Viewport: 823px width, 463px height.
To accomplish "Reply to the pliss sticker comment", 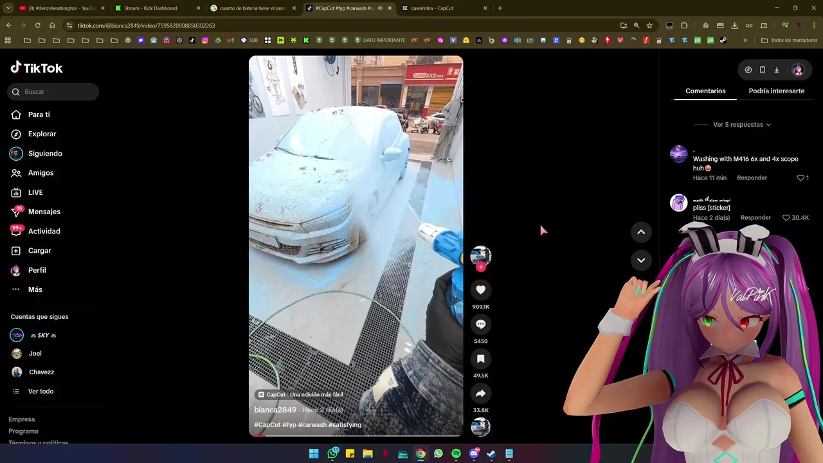I will point(755,218).
